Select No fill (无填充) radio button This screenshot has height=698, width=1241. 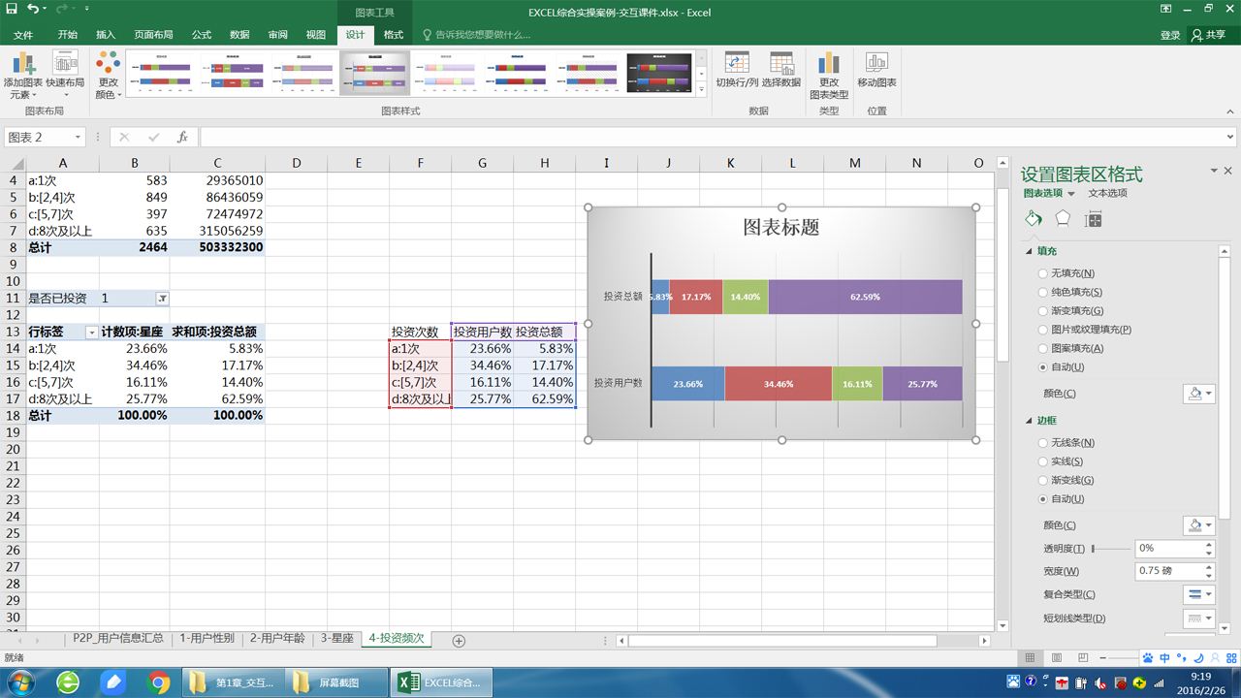coord(1042,273)
